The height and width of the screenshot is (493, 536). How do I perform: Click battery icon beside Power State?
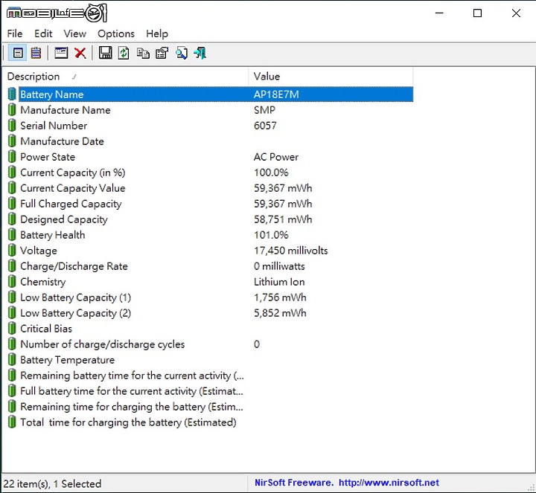(12, 157)
